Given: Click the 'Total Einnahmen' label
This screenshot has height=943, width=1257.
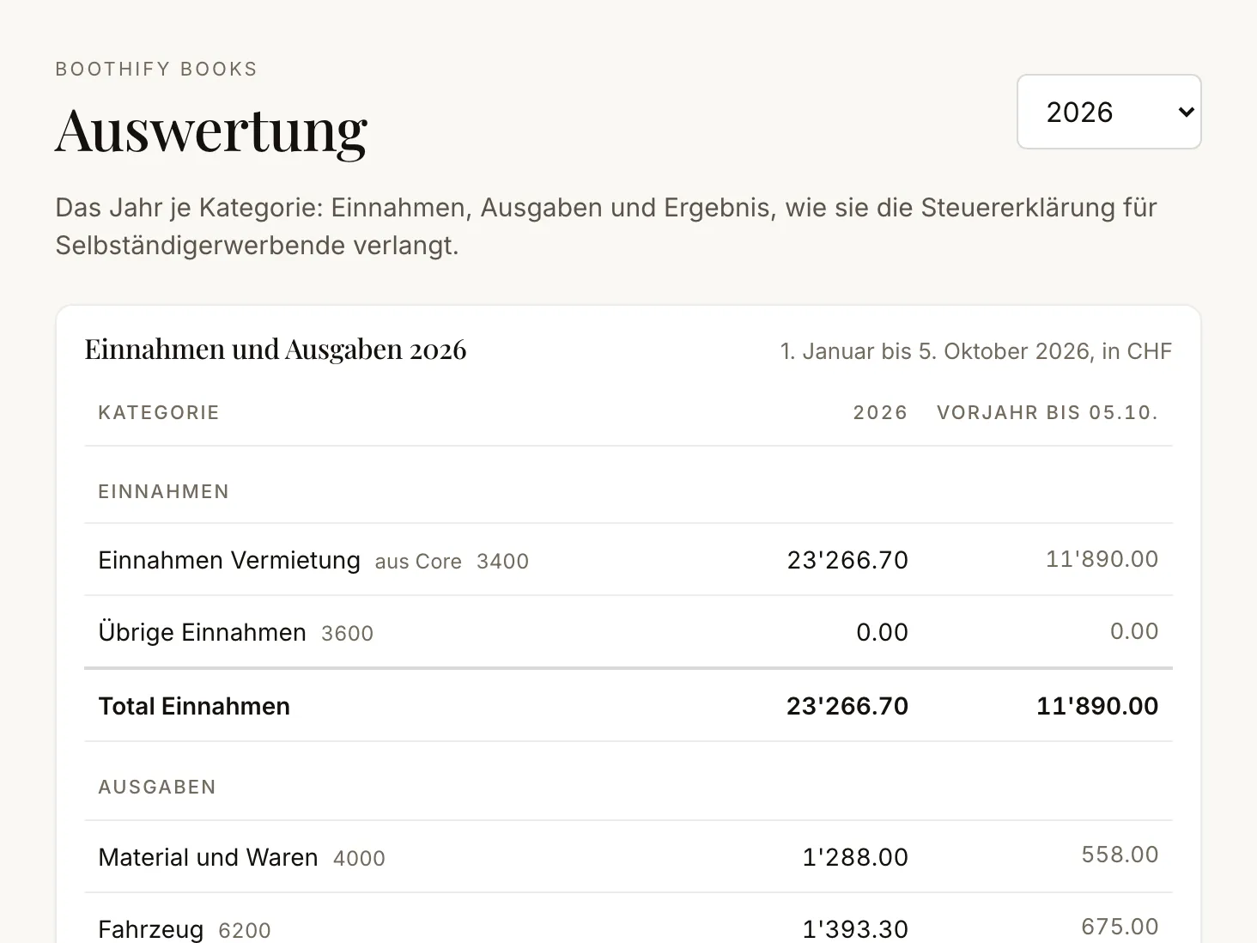Looking at the screenshot, I should pos(194,706).
